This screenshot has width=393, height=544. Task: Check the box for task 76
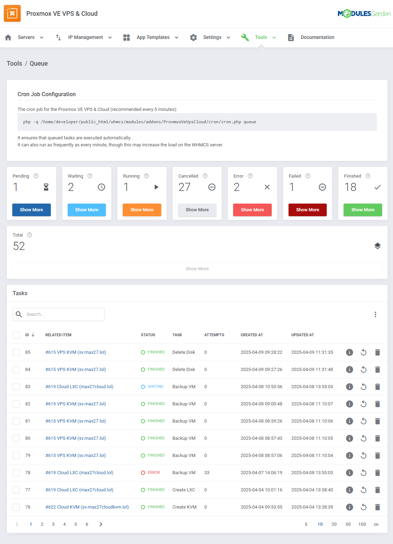coord(16,507)
